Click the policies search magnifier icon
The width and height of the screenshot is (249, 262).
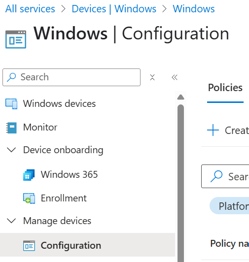[216, 176]
